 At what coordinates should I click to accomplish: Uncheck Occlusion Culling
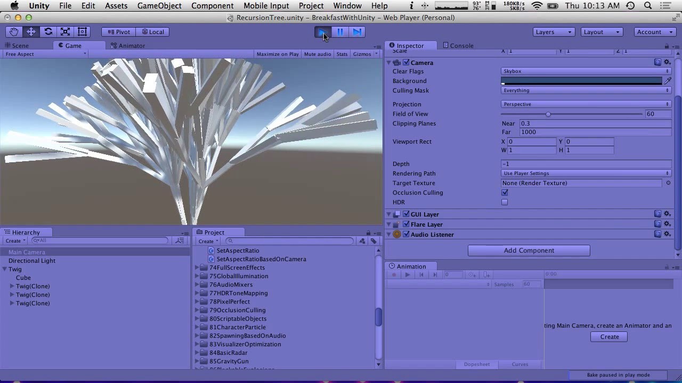505,193
